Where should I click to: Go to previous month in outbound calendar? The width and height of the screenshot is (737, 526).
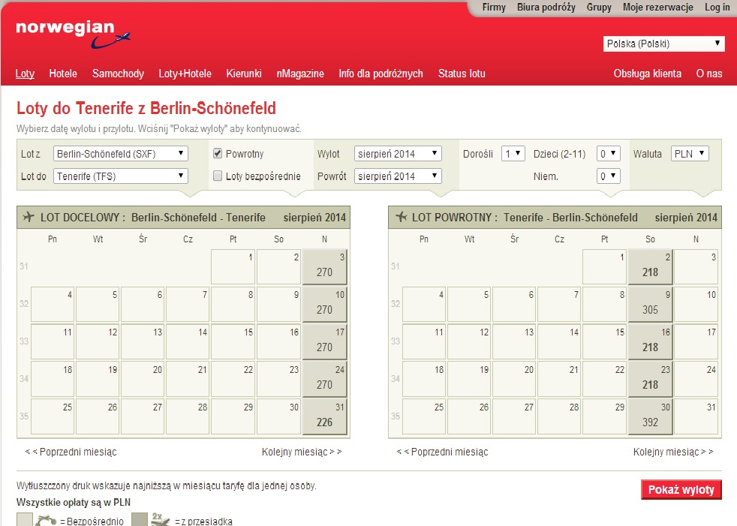tap(71, 452)
